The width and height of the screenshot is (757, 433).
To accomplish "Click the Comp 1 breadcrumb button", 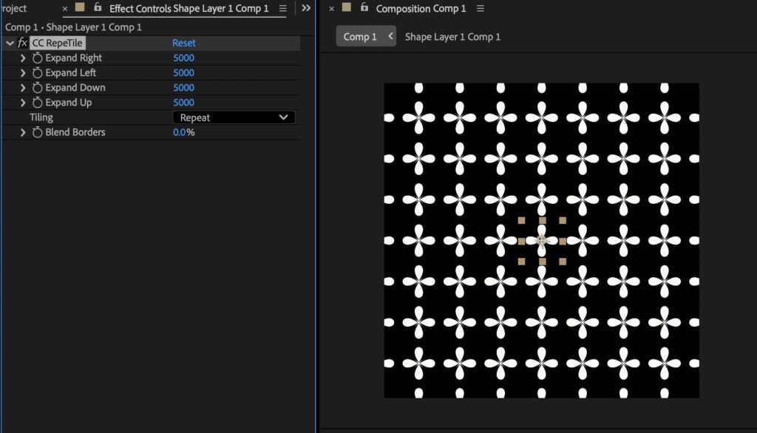I will 361,36.
